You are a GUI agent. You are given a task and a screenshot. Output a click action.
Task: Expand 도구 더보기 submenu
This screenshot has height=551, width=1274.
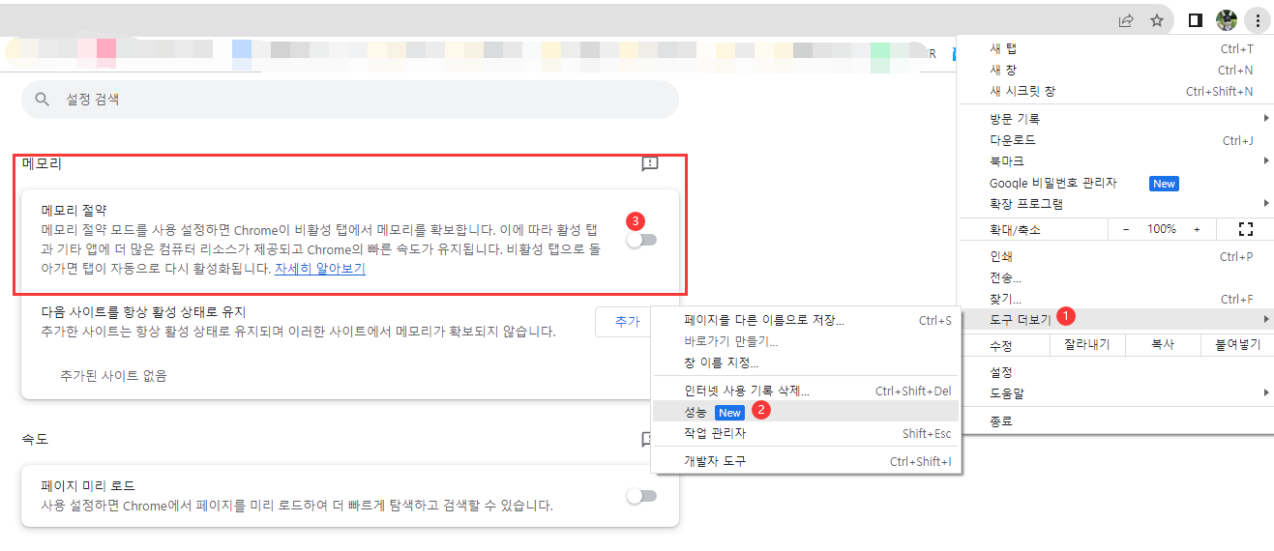point(1115,319)
